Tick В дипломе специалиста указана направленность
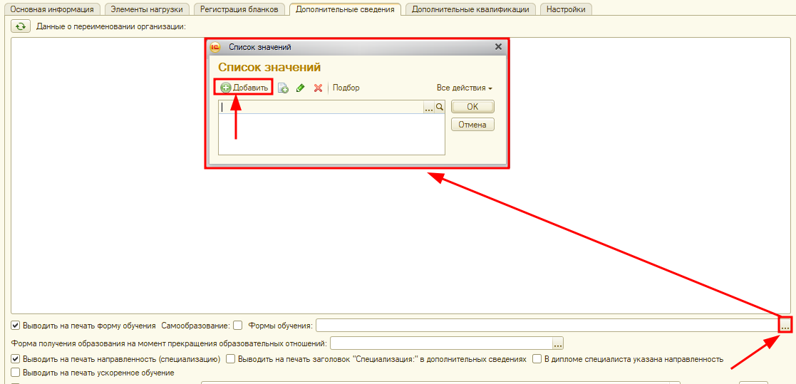 point(537,359)
